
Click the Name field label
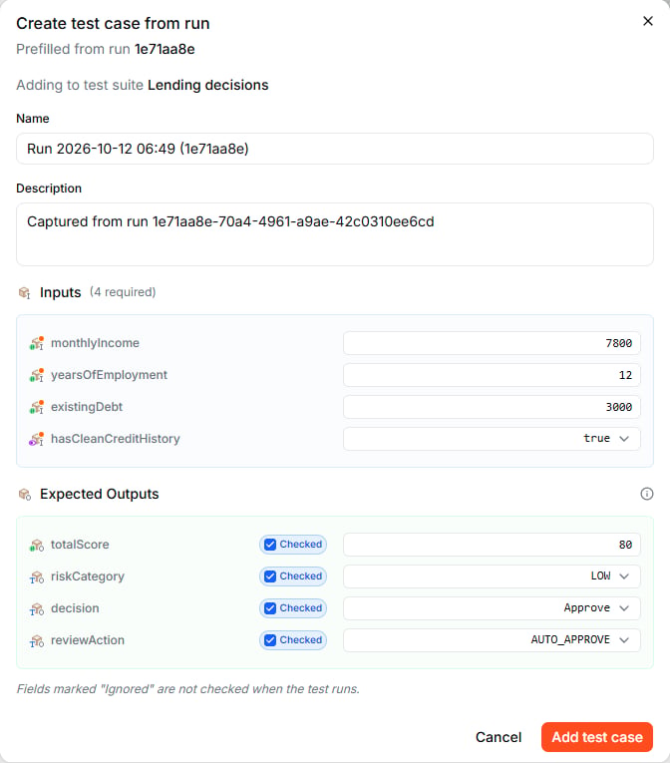(x=33, y=119)
